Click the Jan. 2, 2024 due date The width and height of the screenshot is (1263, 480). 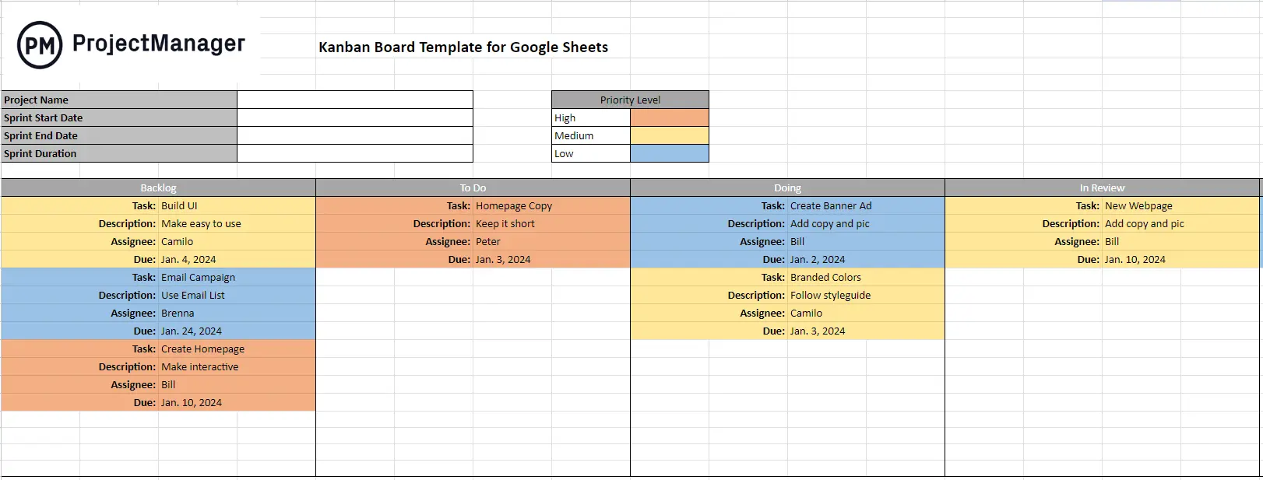coord(866,259)
